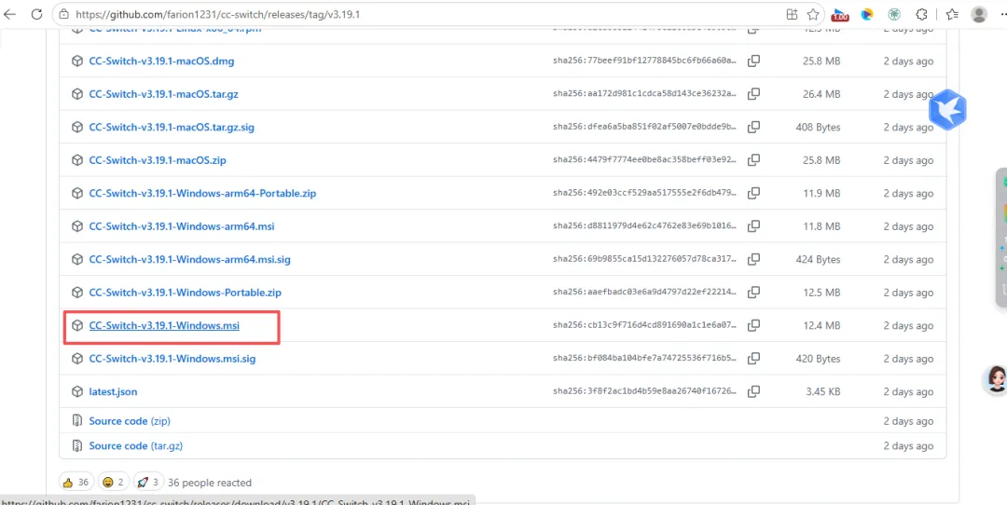Image resolution: width=1007 pixels, height=505 pixels.
Task: Copy sha256 hash for latest.json
Action: pyautogui.click(x=754, y=390)
